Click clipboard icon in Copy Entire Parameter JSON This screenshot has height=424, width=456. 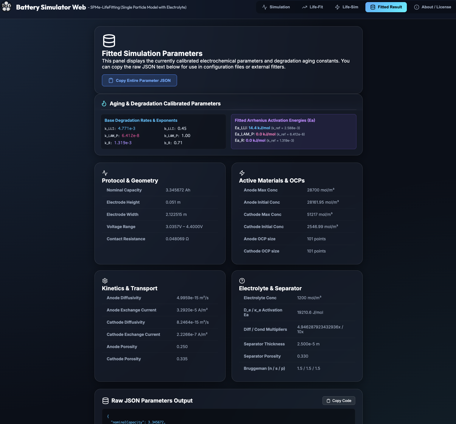[x=111, y=80]
